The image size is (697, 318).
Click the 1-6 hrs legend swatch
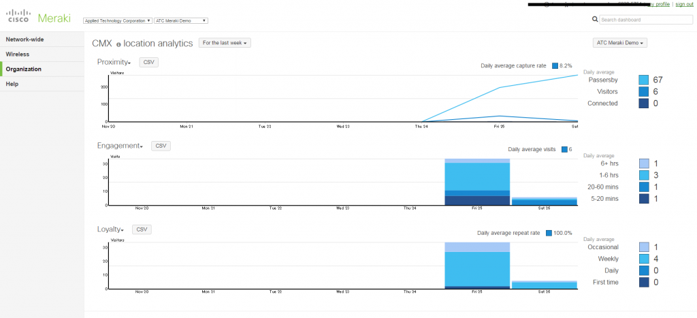coord(644,175)
